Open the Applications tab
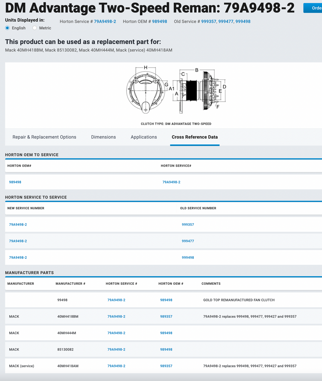Image resolution: width=322 pixels, height=381 pixels. 144,137
